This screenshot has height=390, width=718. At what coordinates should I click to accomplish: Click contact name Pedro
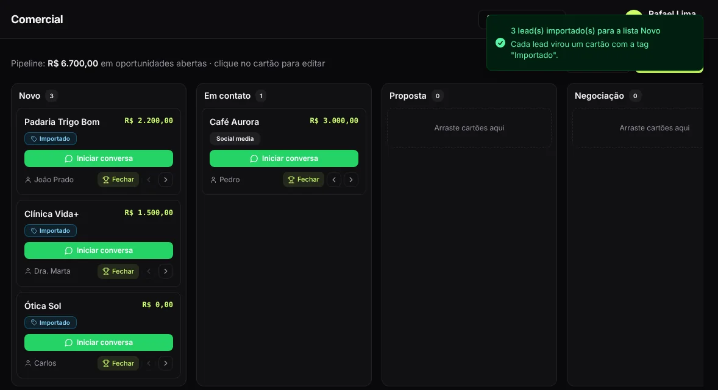click(x=229, y=180)
